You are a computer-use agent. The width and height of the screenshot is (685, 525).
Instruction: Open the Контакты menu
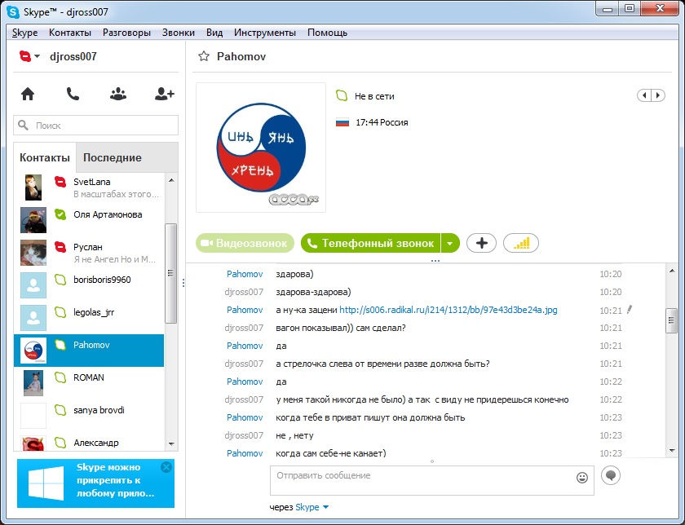click(70, 33)
